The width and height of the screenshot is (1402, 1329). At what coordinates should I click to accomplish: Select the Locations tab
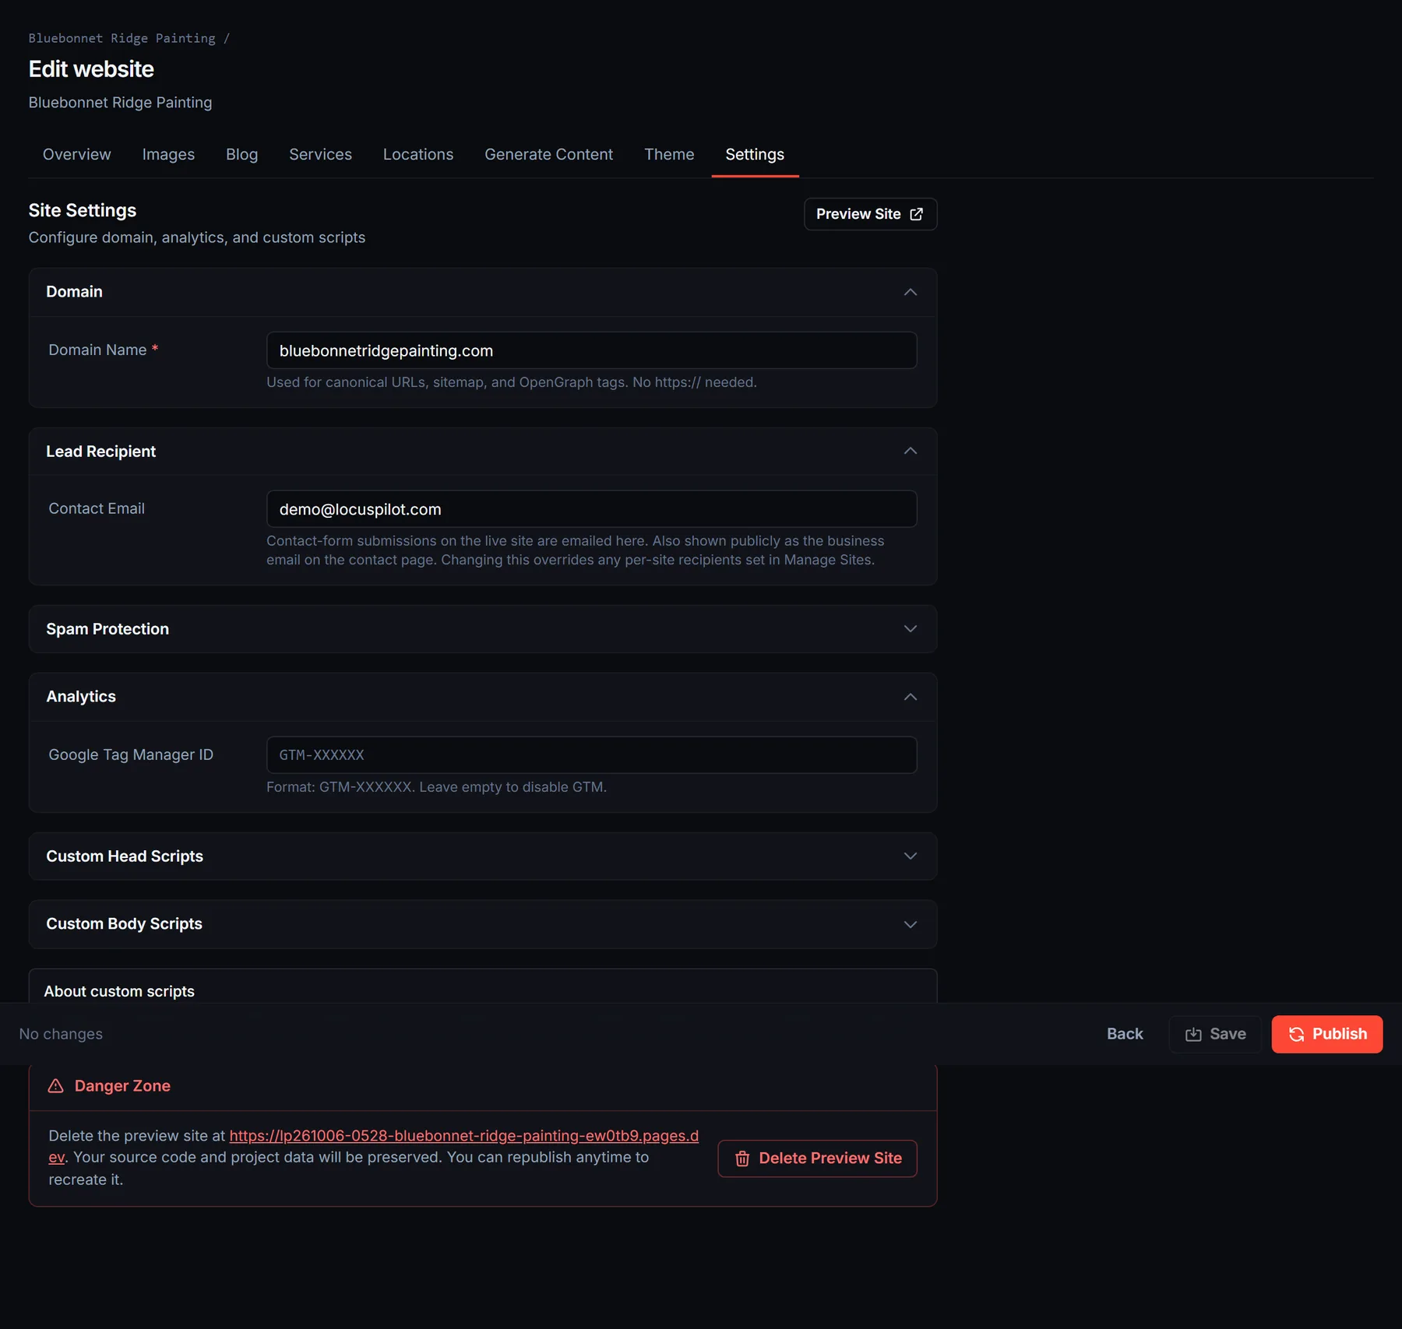click(418, 154)
